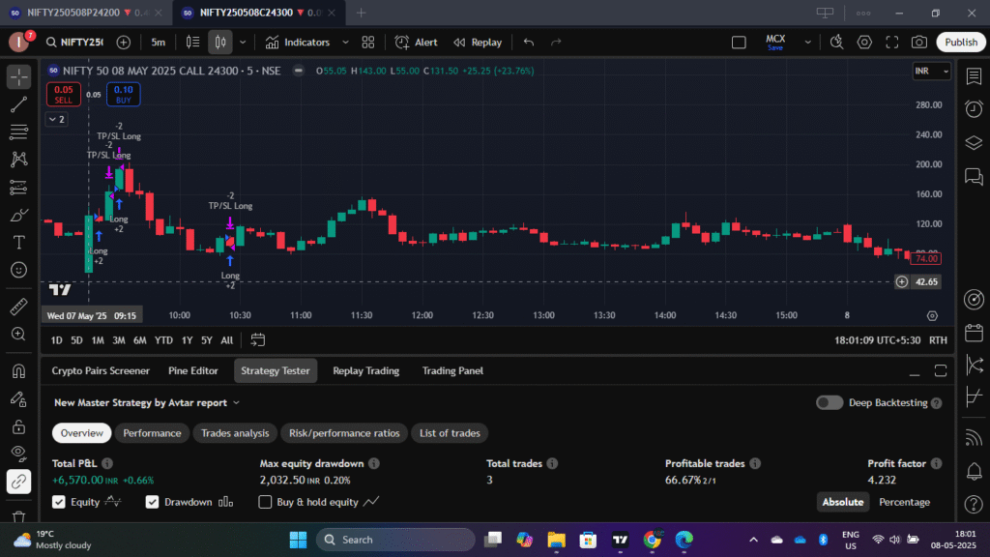
Task: Click the Windows taskbar Search box
Action: coord(395,540)
